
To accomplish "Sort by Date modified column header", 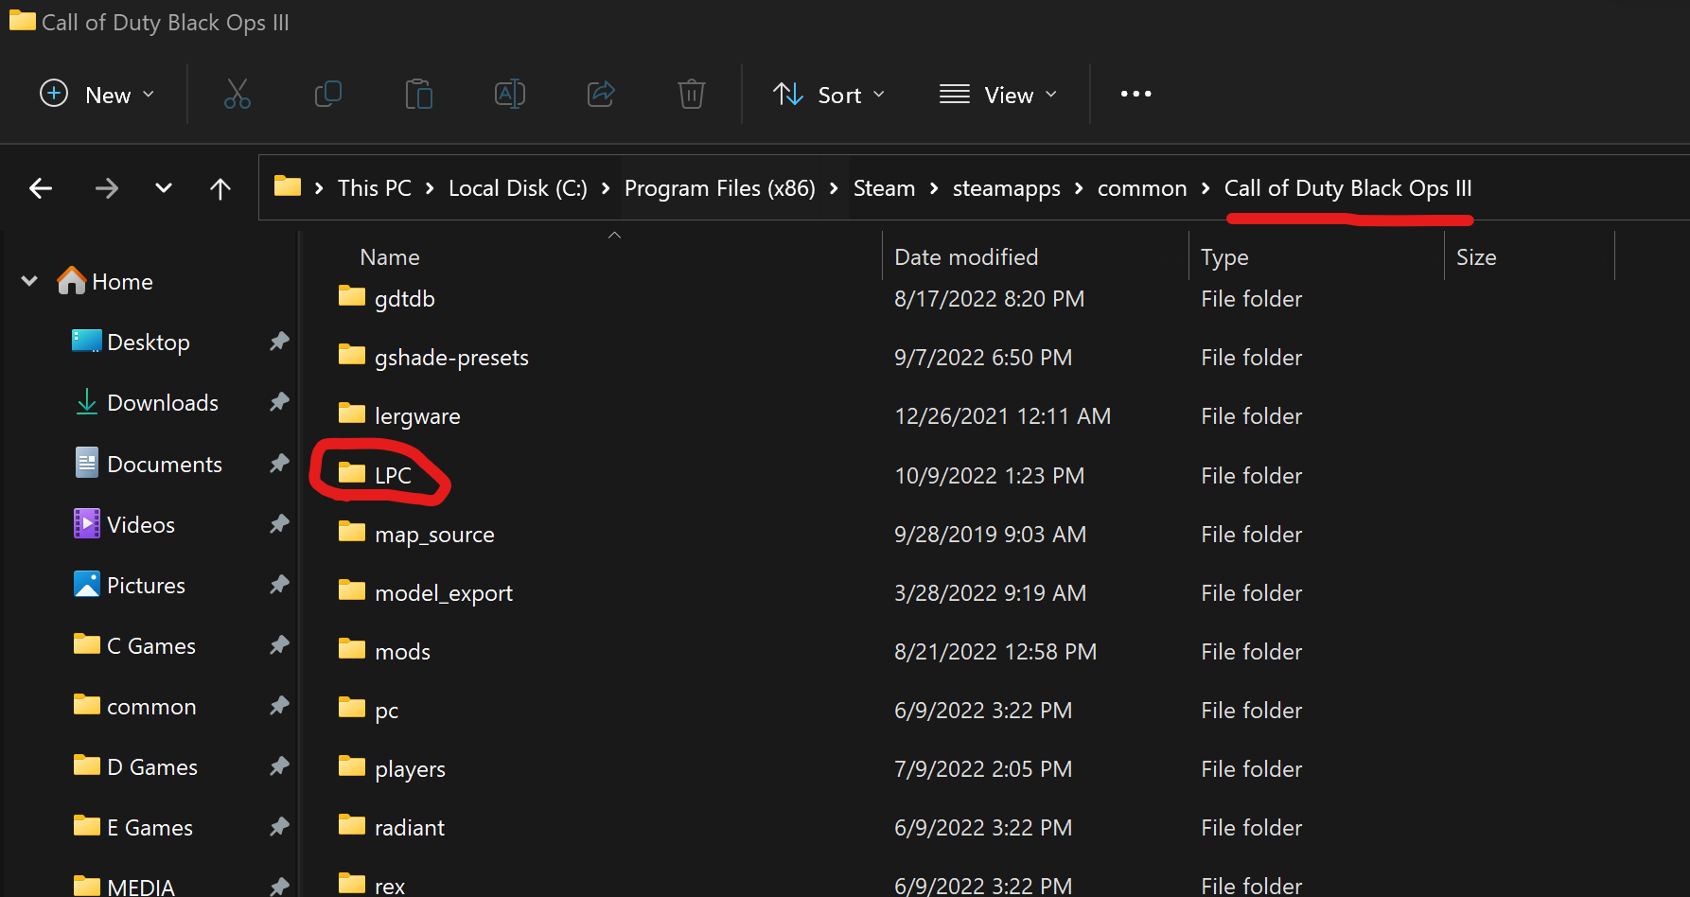I will click(x=966, y=257).
